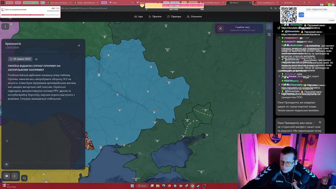Open the Прапори menu
This screenshot has height=189, width=336.
(x=174, y=17)
